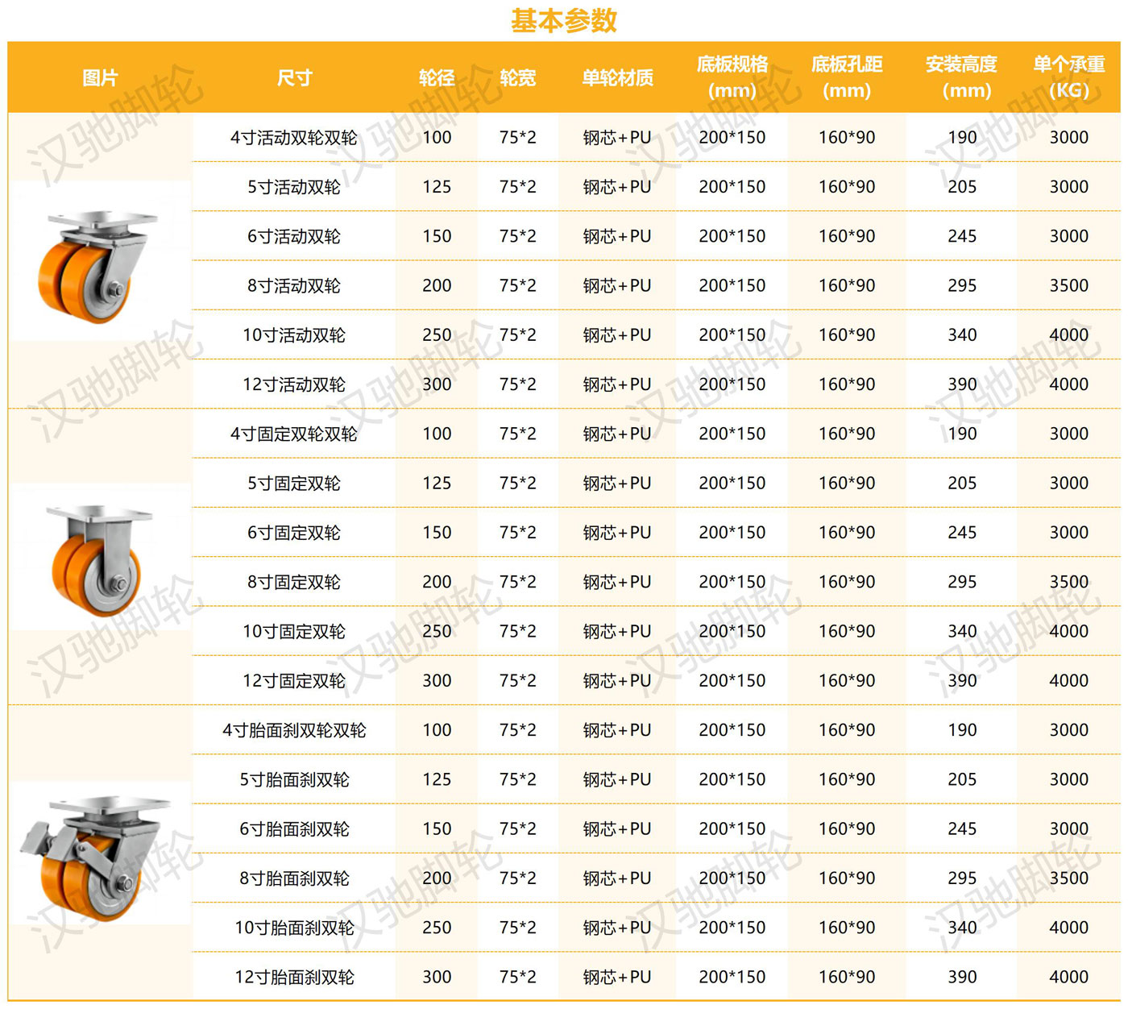Click the 轮径 column header
1128x1009 pixels.
(437, 77)
